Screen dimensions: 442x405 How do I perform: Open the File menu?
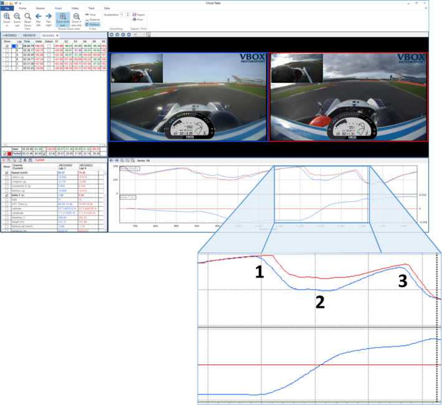tap(7, 8)
